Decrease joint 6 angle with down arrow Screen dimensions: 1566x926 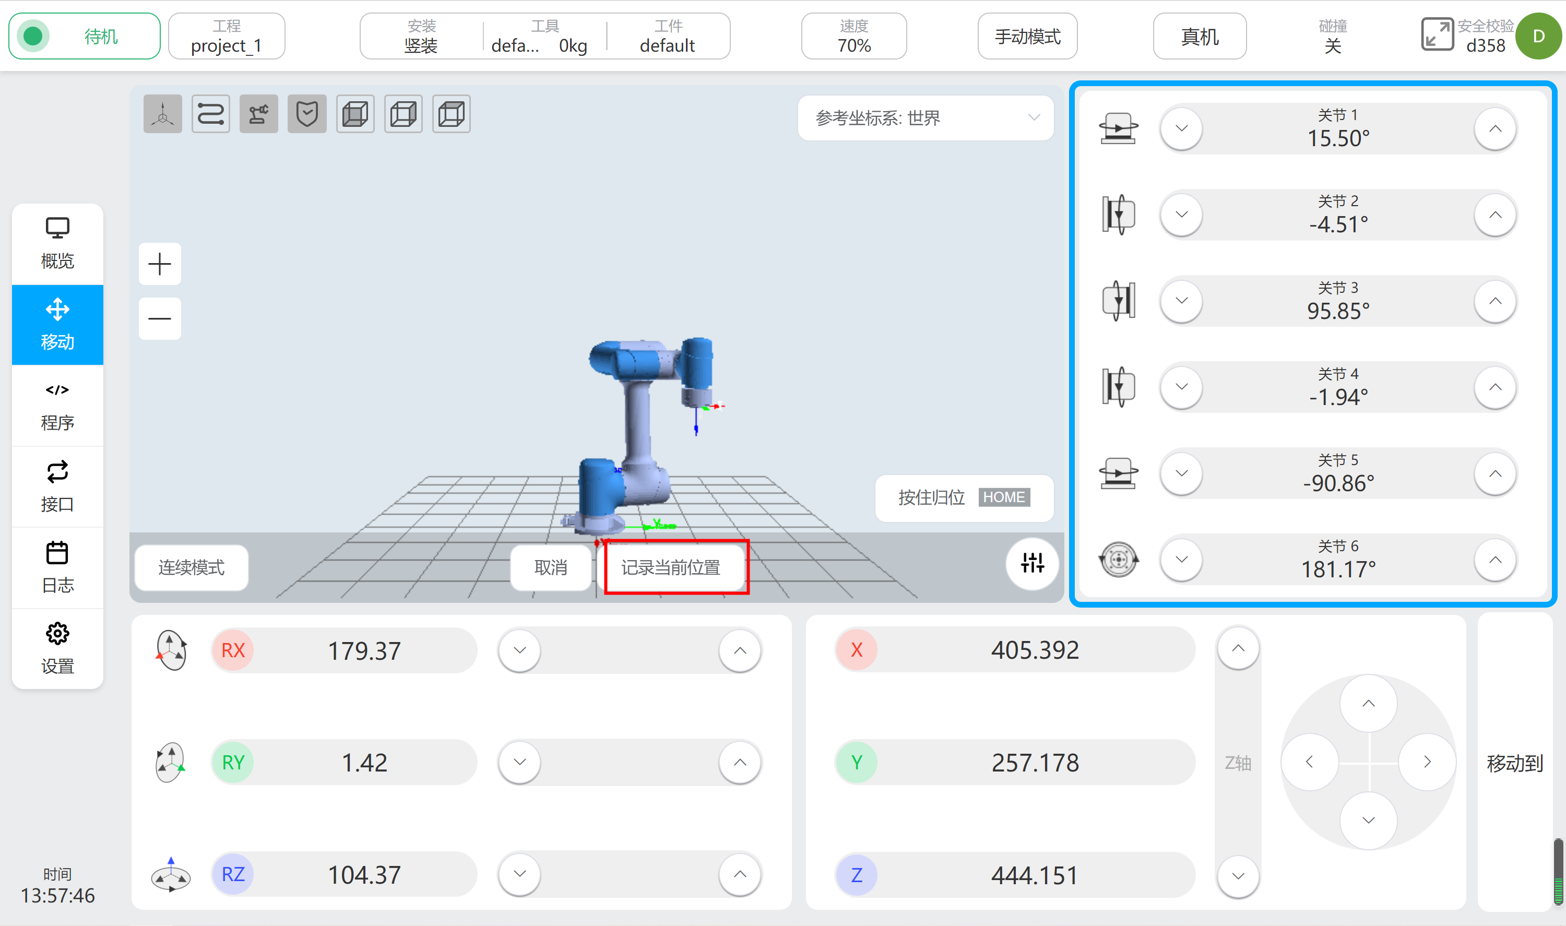click(x=1181, y=560)
